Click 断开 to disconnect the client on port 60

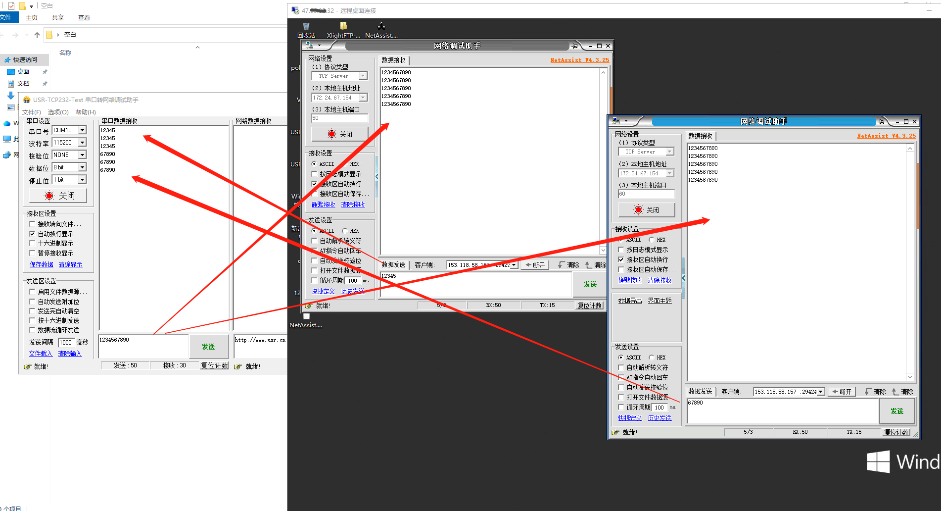coord(842,392)
